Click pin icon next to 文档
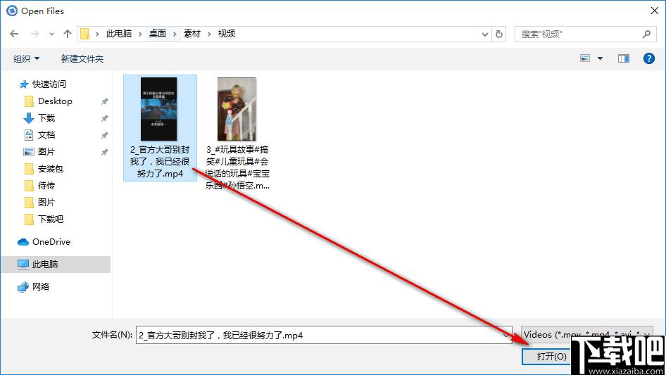Image resolution: width=666 pixels, height=375 pixels. pyautogui.click(x=104, y=136)
